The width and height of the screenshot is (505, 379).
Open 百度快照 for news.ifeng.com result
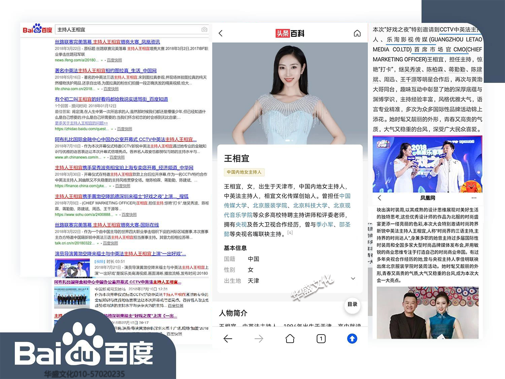point(114,60)
